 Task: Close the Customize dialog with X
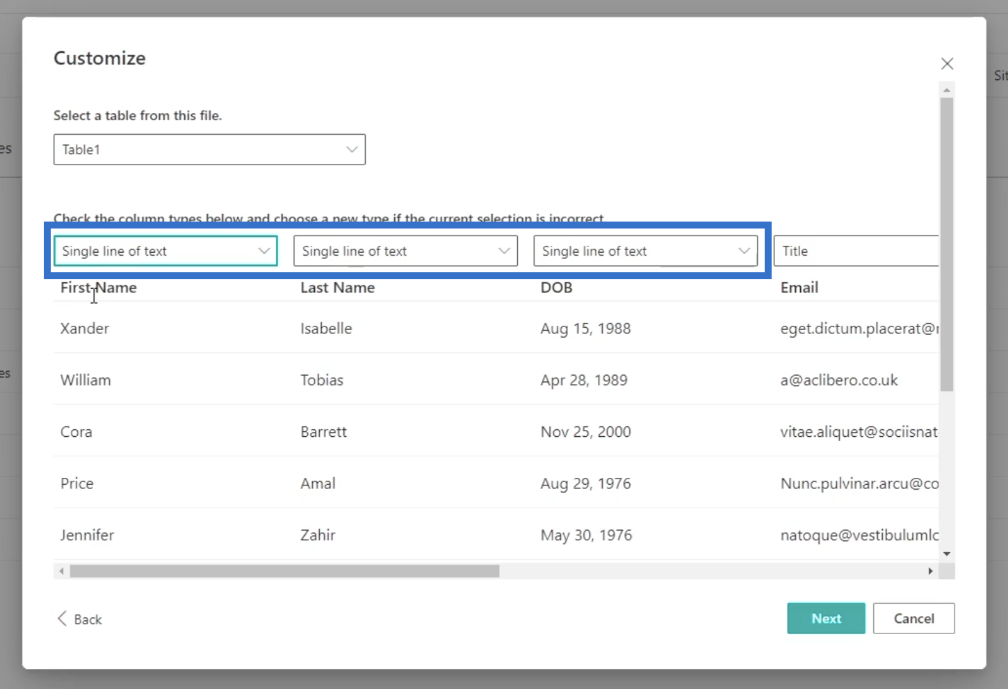947,64
